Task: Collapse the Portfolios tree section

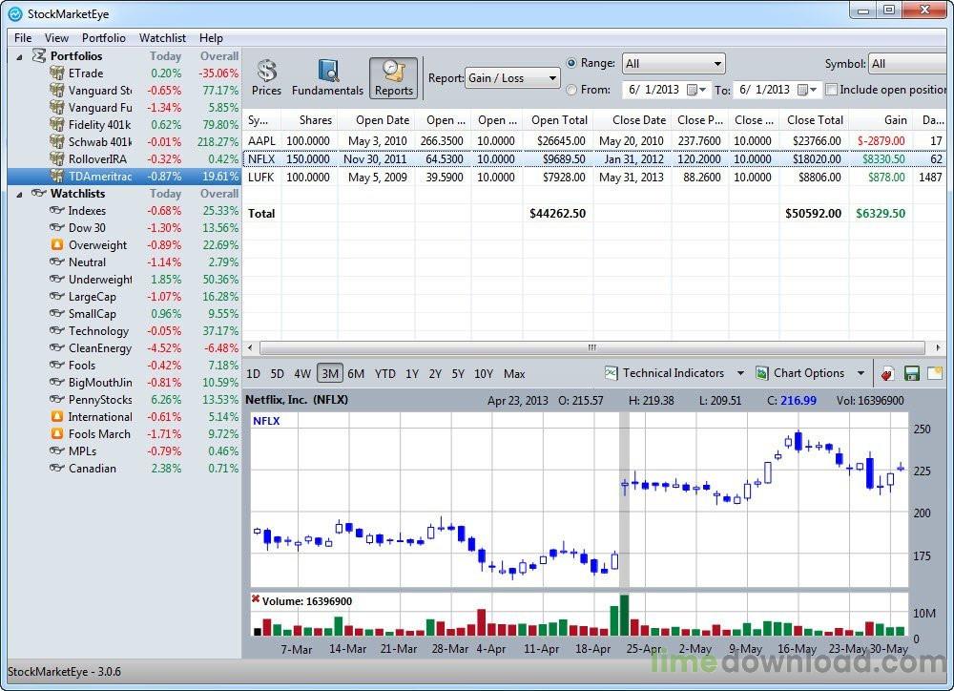Action: (x=19, y=56)
